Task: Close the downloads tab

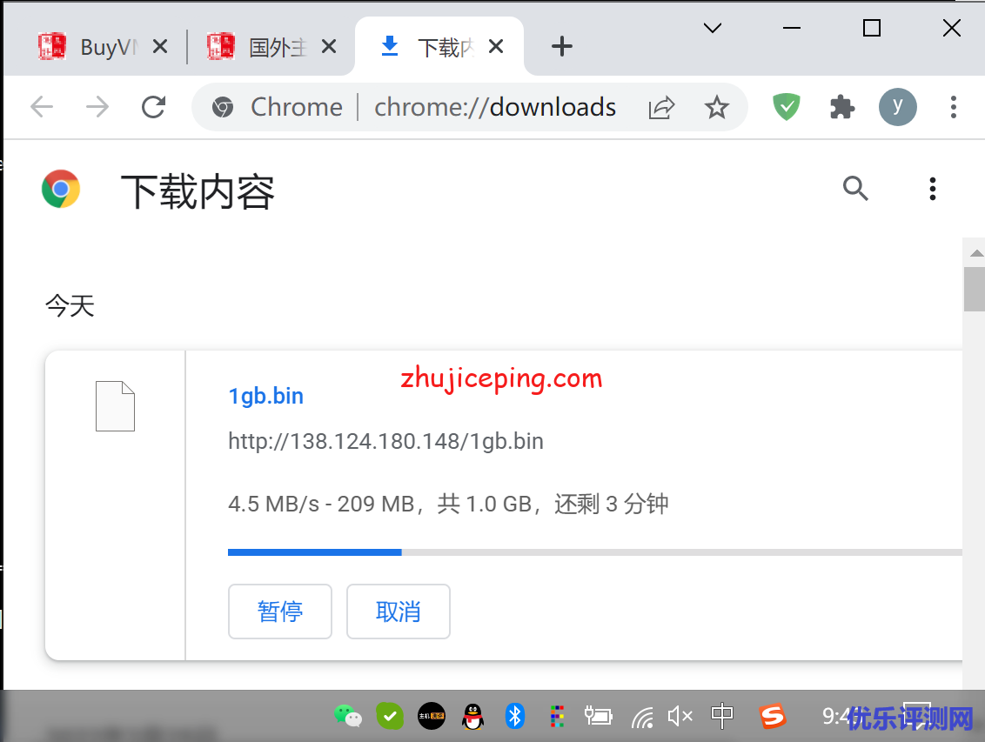Action: pos(496,46)
